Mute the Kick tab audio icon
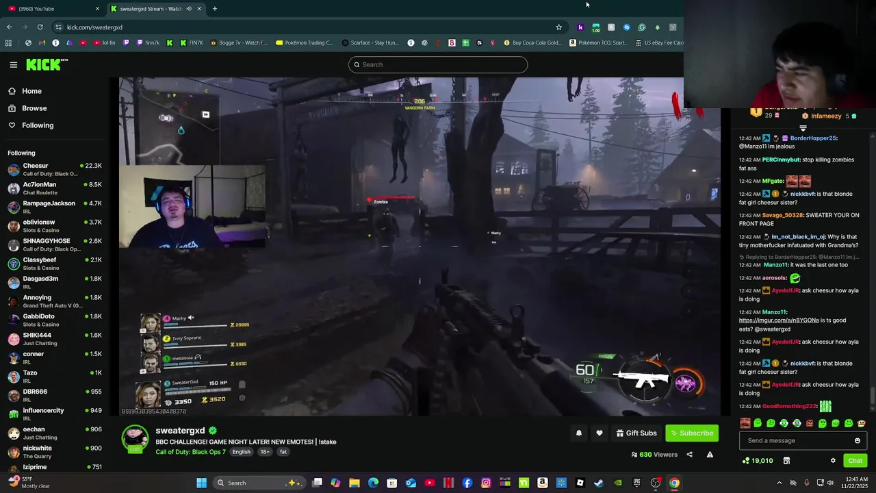The image size is (876, 493). tap(189, 9)
